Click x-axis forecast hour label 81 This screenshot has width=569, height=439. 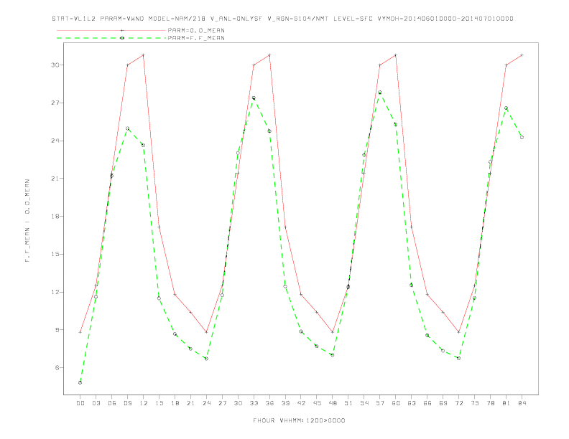[506, 403]
